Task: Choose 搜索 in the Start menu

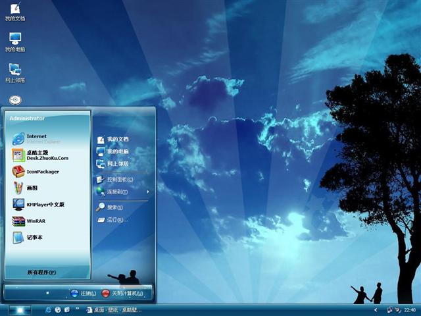Action: tap(114, 207)
